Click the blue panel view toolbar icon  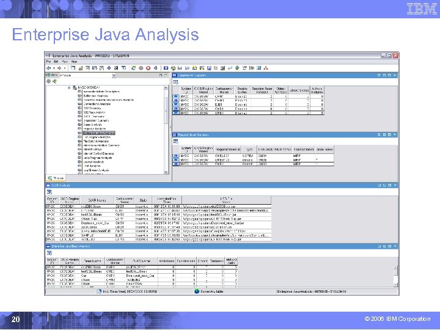pos(166,68)
